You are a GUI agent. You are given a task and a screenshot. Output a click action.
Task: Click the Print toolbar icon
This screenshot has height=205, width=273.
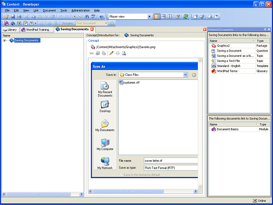tap(19, 17)
